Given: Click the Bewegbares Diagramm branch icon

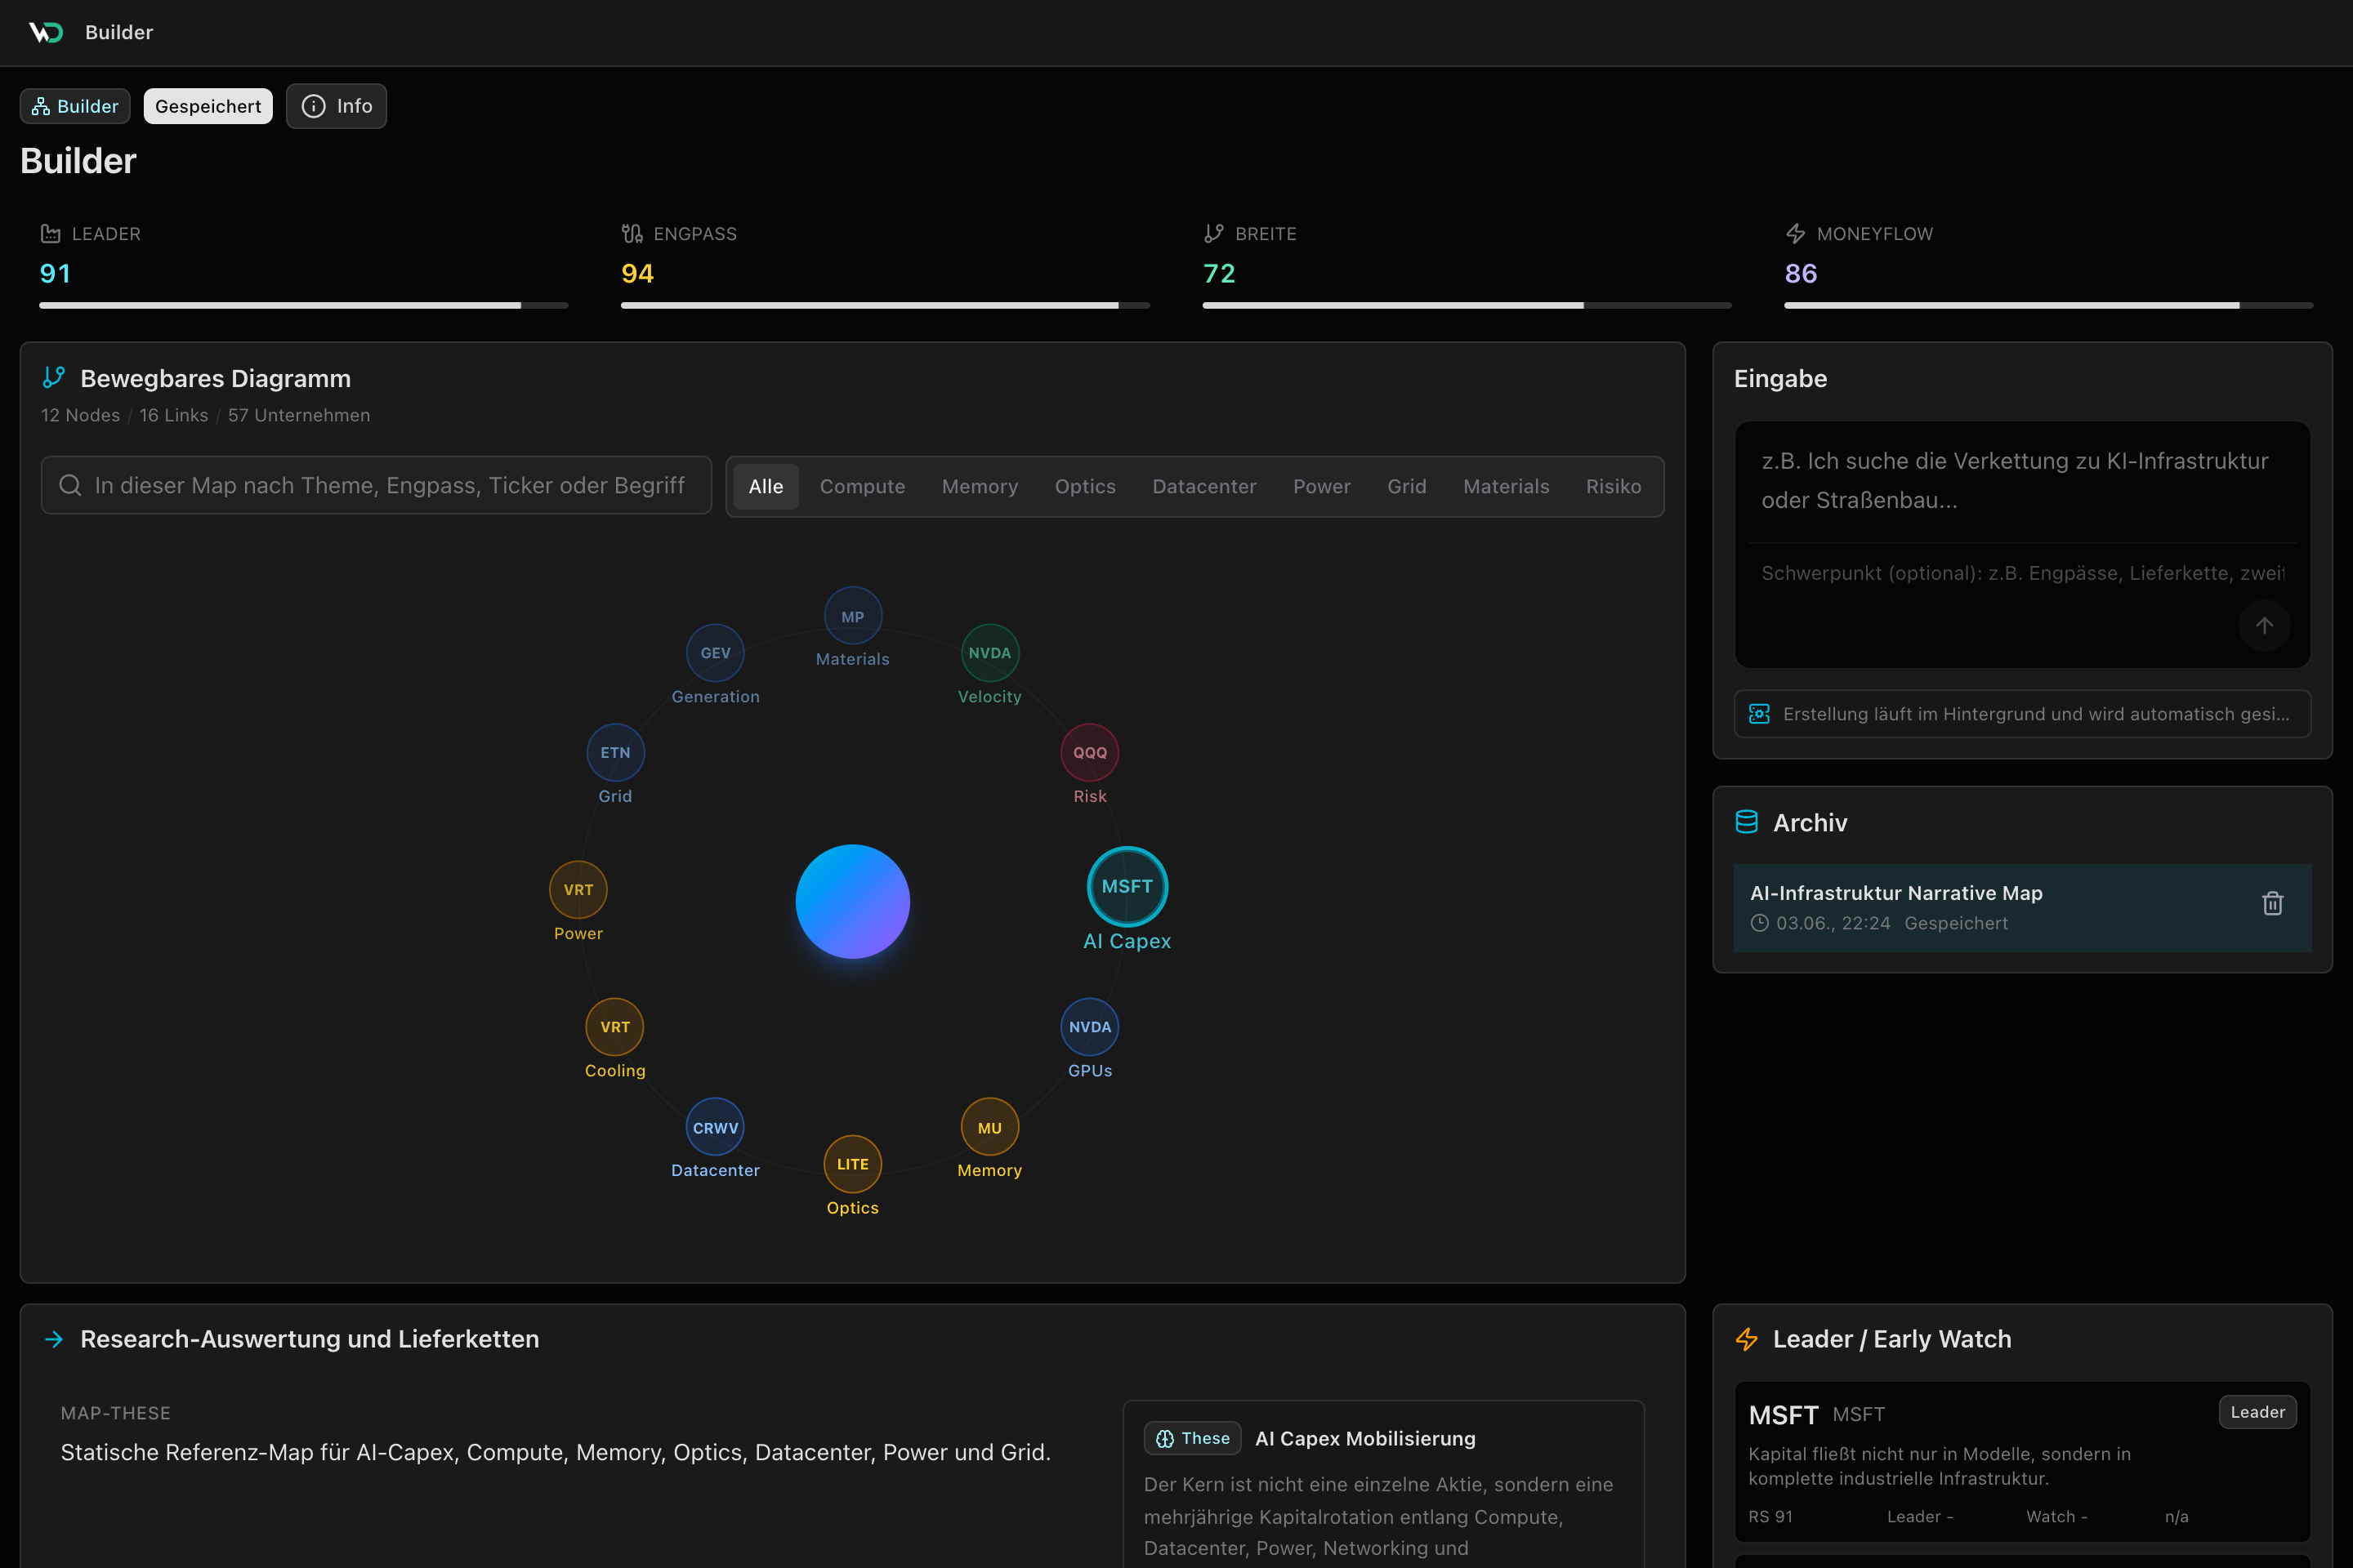Looking at the screenshot, I should (x=54, y=378).
